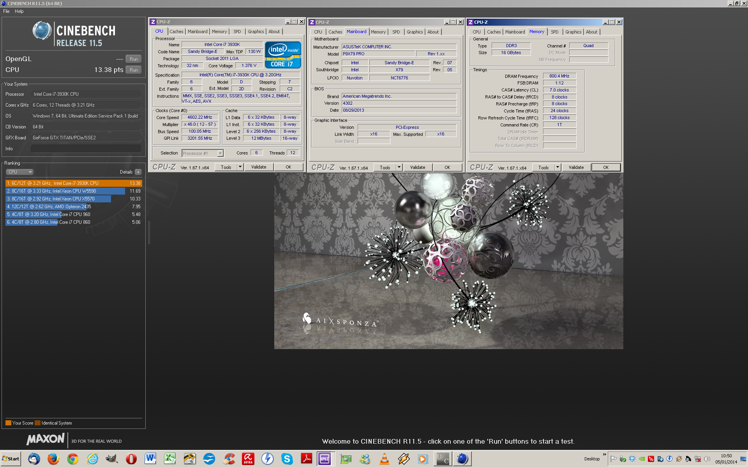This screenshot has width=748, height=467.
Task: Click Validate in Memory CPU-Z window
Action: (576, 168)
